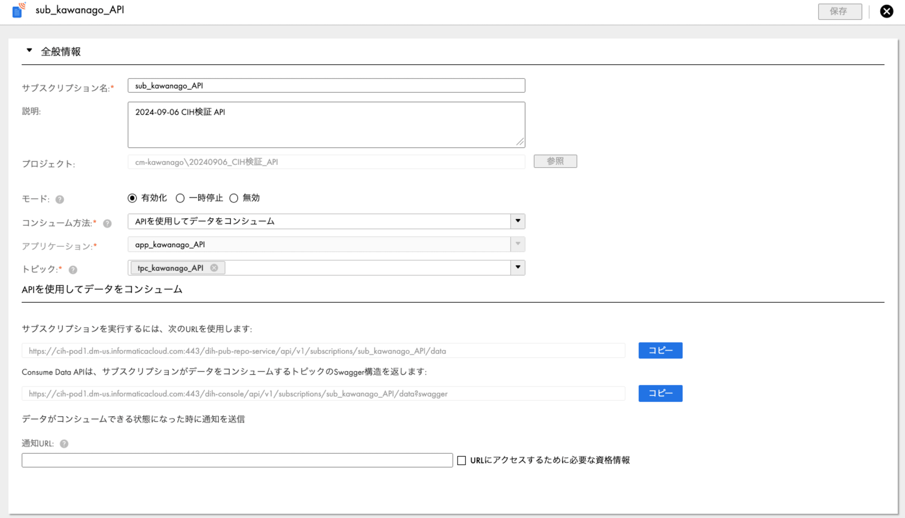Click into the 説明 description textarea
The height and width of the screenshot is (518, 905).
(x=326, y=124)
